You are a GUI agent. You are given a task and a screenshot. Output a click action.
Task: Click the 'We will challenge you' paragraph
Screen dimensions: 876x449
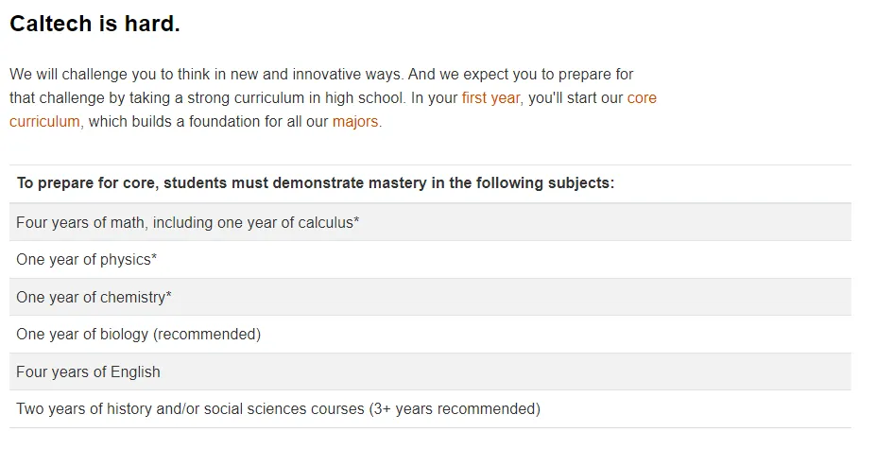click(x=333, y=98)
